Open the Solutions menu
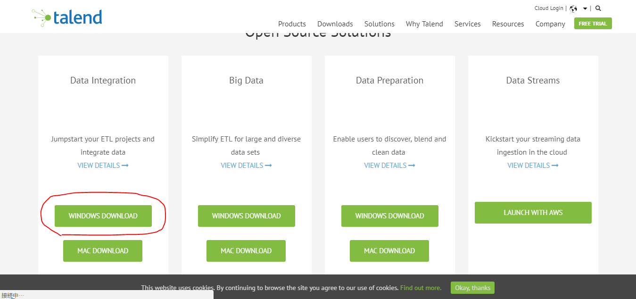636x299 pixels. coord(380,24)
